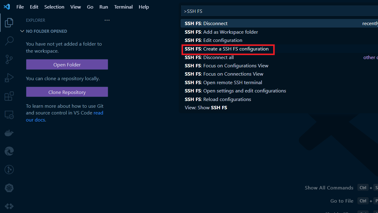
Task: Open the Explorer view in activity bar
Action: click(x=9, y=22)
